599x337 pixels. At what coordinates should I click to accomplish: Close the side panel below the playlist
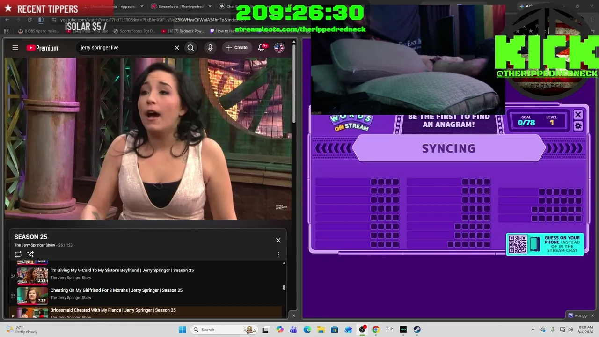294,315
